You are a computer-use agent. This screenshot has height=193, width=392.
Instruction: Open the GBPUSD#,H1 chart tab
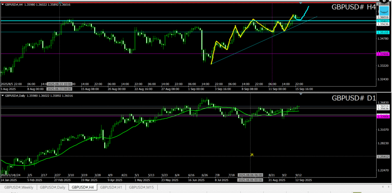pyautogui.click(x=111, y=187)
